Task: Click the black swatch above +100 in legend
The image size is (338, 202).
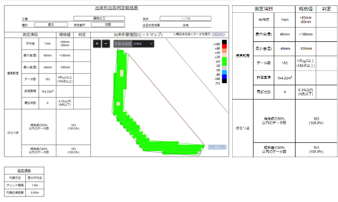Action: (x=224, y=42)
